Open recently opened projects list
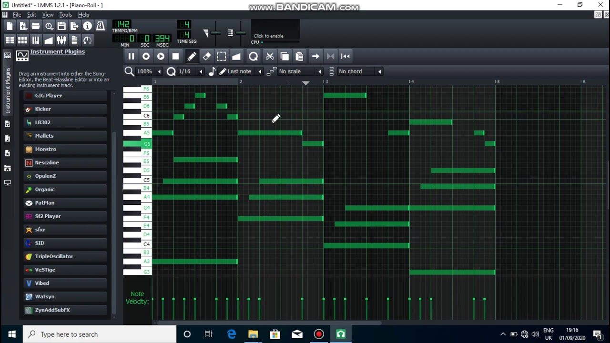 (49, 26)
